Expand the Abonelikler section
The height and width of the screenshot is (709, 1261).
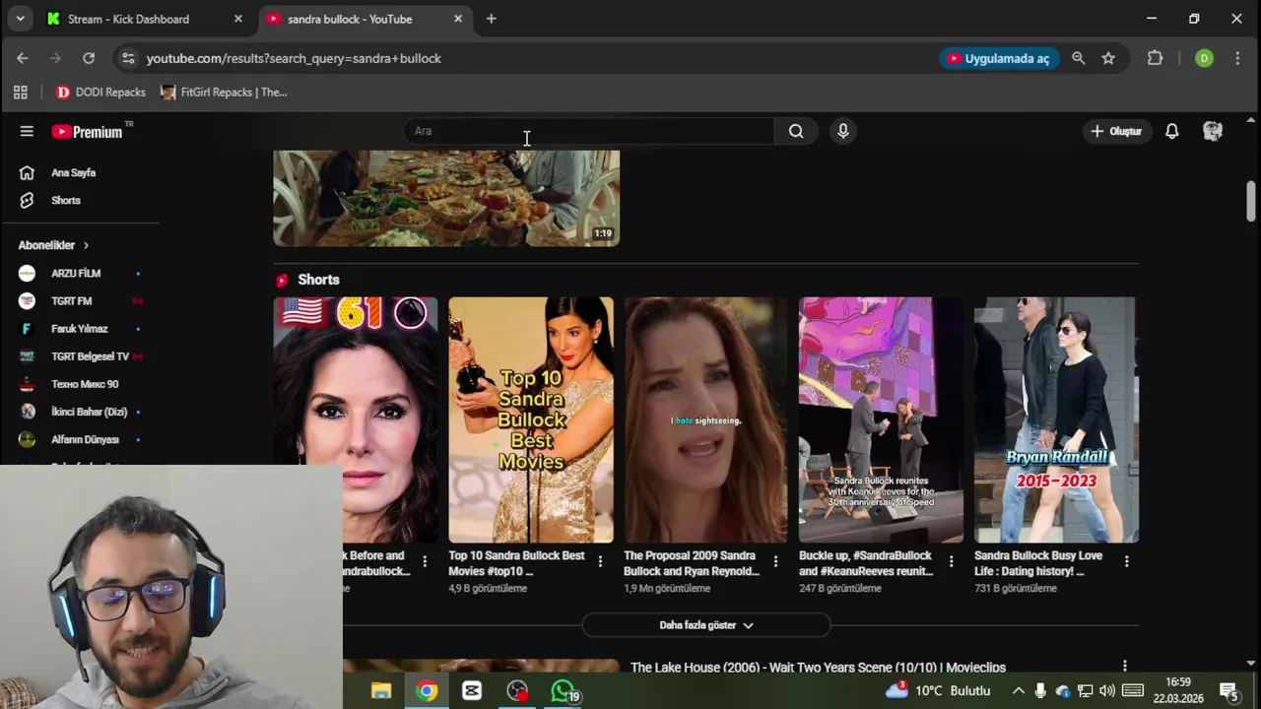pyautogui.click(x=54, y=245)
